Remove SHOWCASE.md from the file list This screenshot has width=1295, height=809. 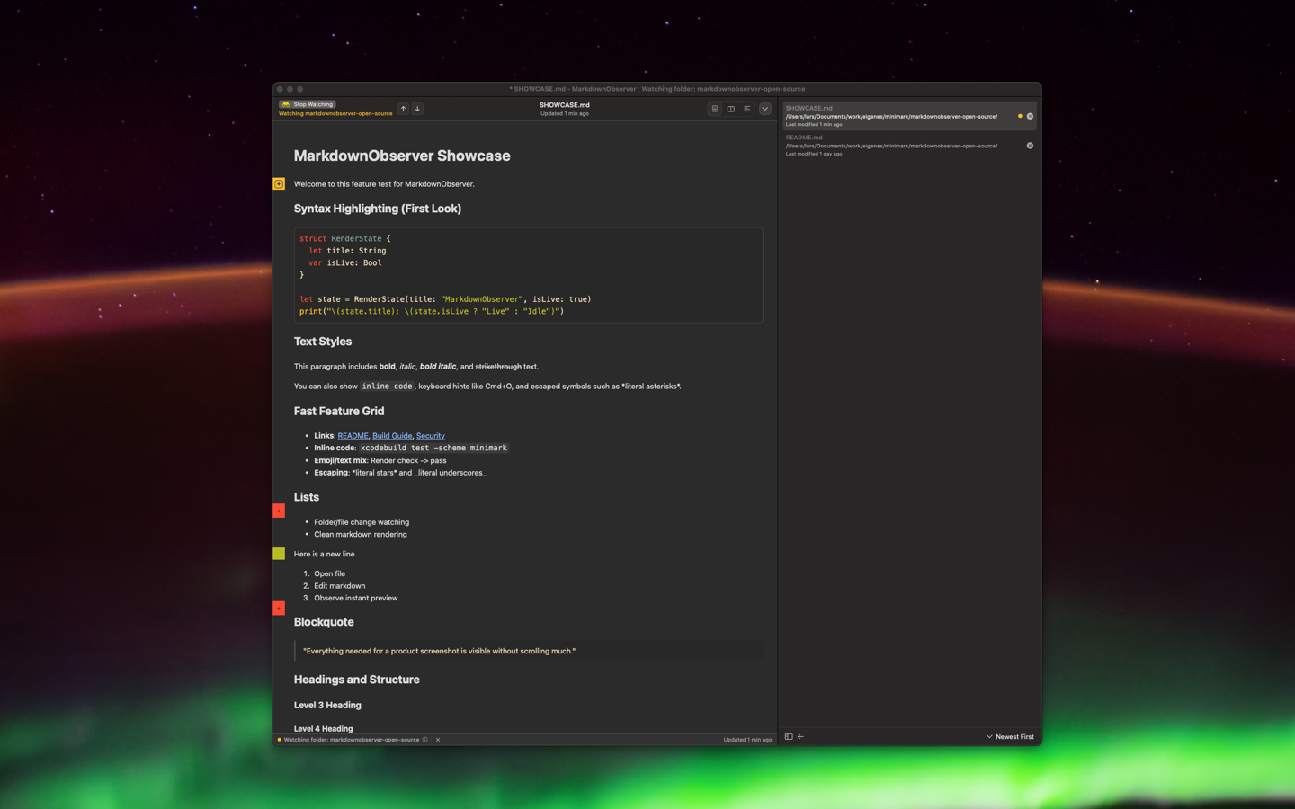[1030, 116]
